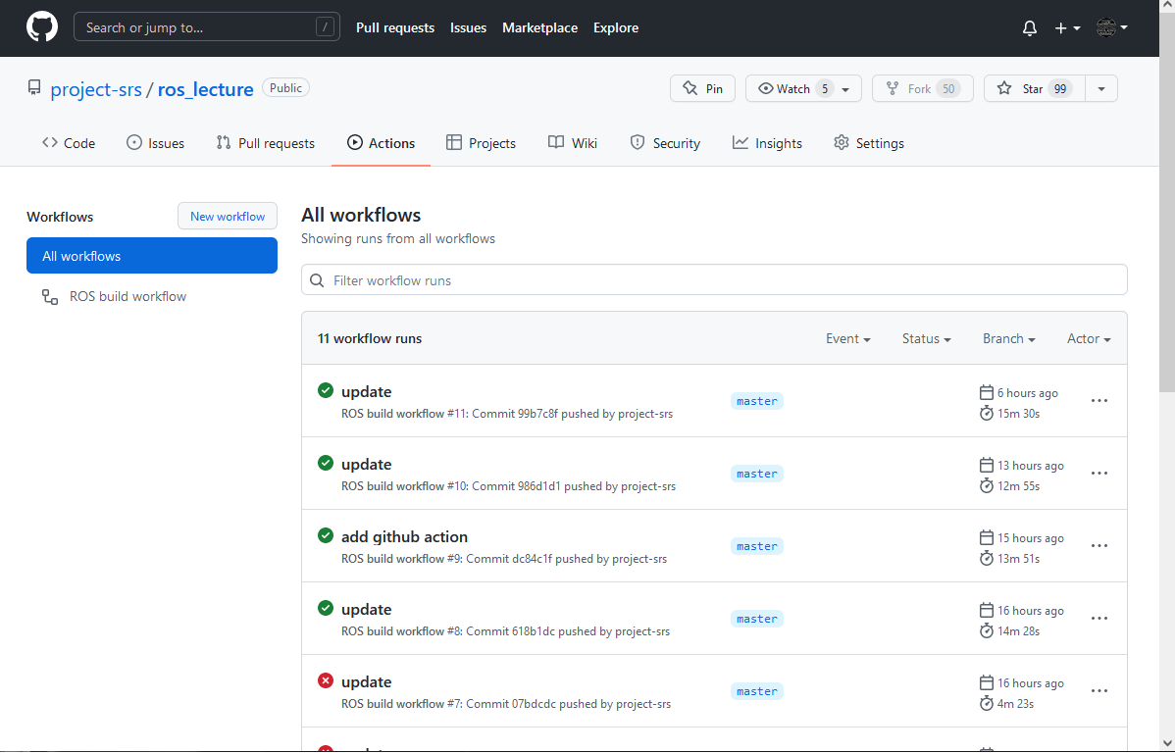Open the update run for workflow #11

pos(367,391)
